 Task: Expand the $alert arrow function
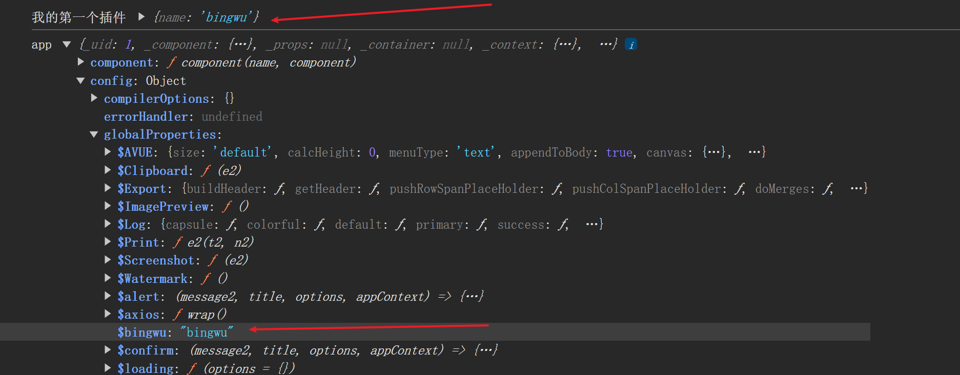(x=108, y=296)
